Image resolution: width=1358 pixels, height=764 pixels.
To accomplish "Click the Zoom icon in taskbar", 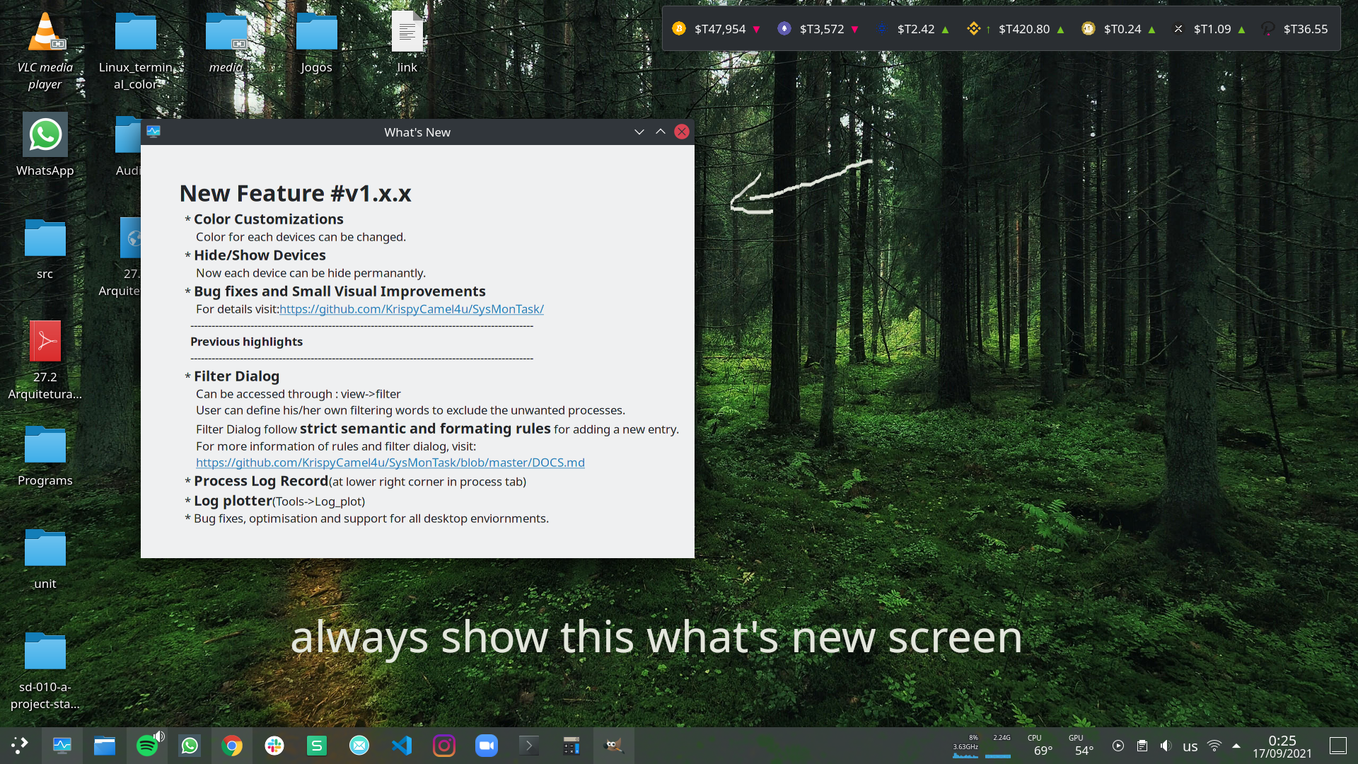I will (487, 746).
